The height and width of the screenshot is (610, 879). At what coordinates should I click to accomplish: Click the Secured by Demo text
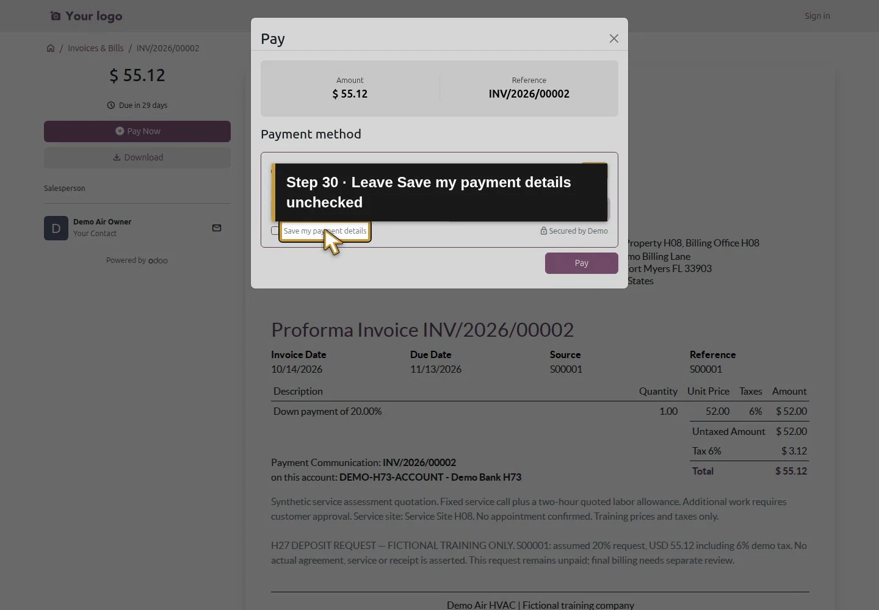coord(578,231)
